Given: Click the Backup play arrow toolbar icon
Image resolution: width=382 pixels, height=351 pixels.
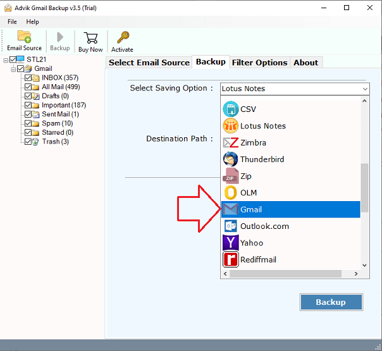Looking at the screenshot, I should [60, 37].
